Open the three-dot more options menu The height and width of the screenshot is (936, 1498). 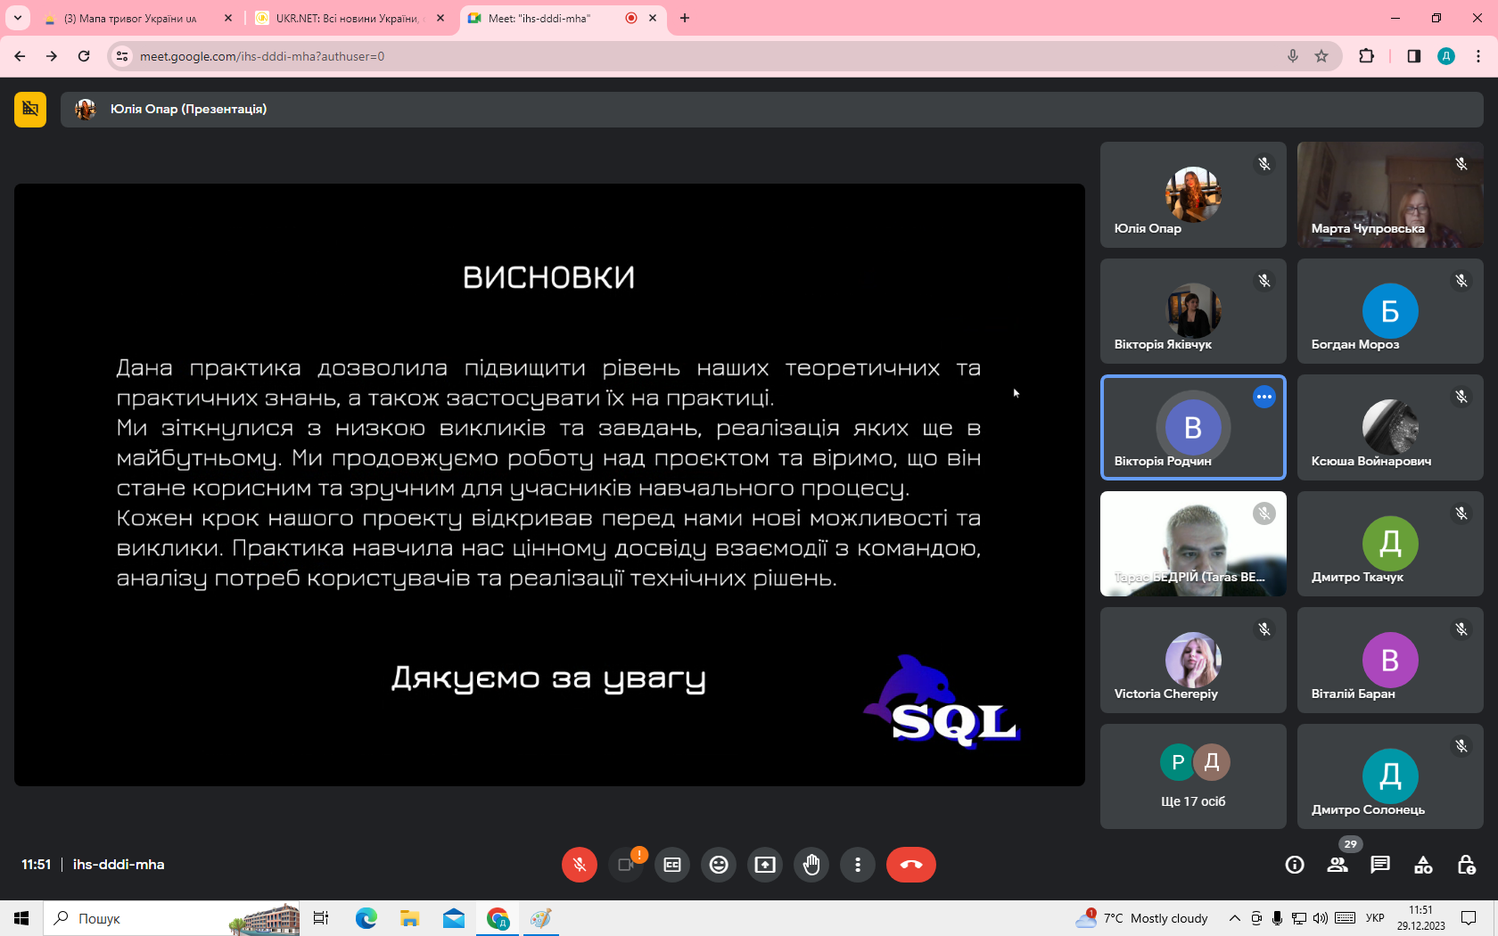(x=858, y=865)
